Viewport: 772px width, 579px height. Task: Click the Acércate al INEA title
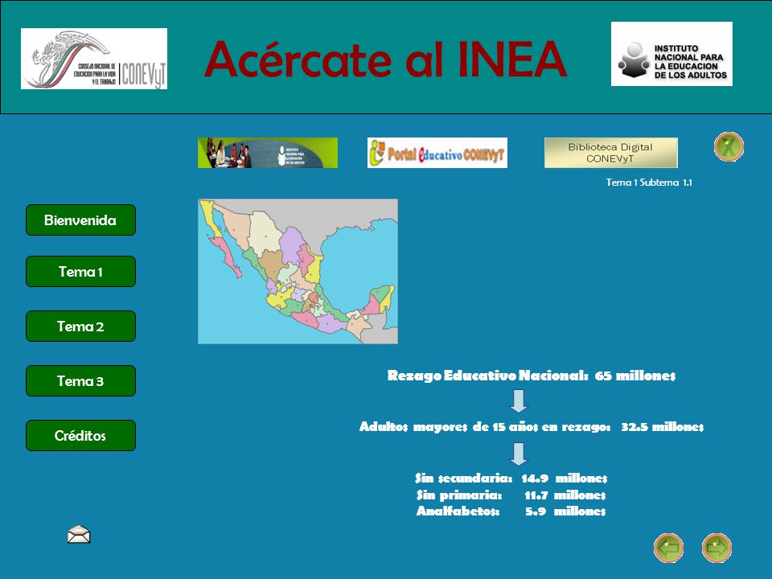[385, 60]
